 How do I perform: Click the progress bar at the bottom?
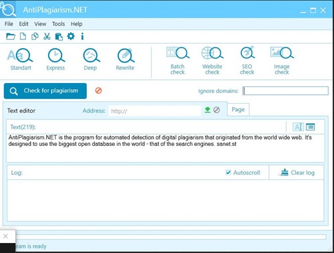click(171, 237)
